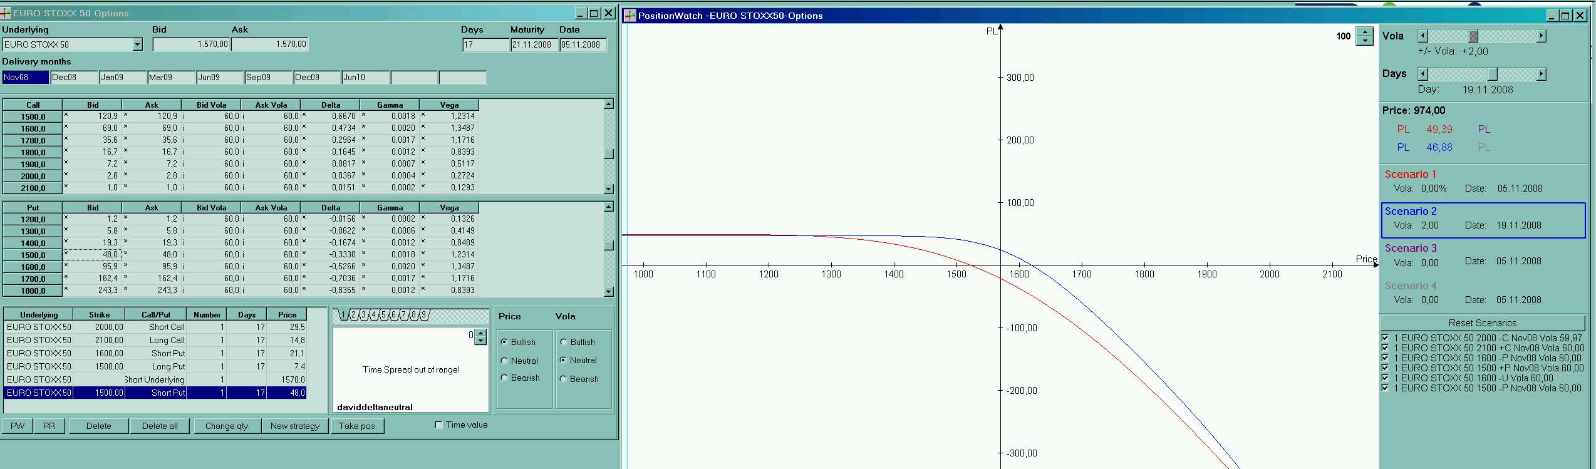Open the Underlying EURO STOXX 50 dropdown
The height and width of the screenshot is (469, 1596).
pos(137,44)
